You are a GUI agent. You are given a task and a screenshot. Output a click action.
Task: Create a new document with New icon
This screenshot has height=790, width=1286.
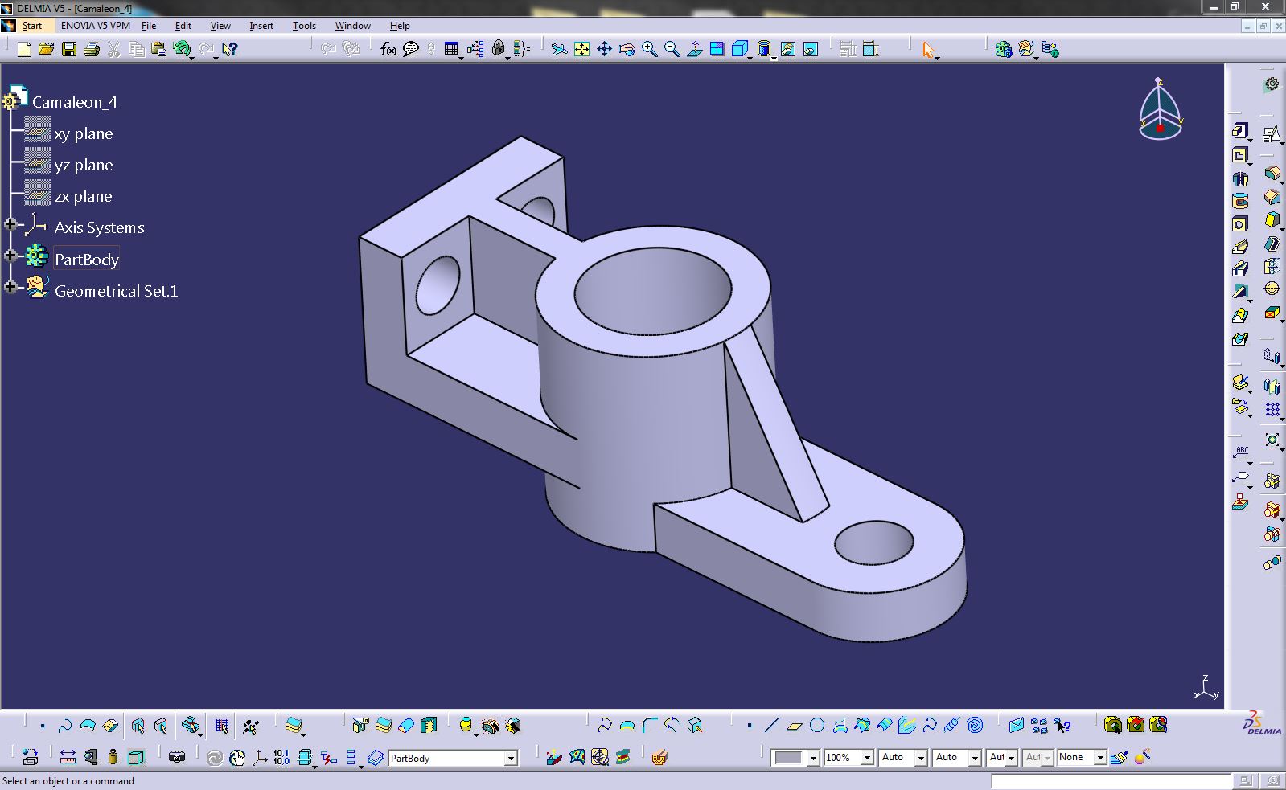click(24, 50)
